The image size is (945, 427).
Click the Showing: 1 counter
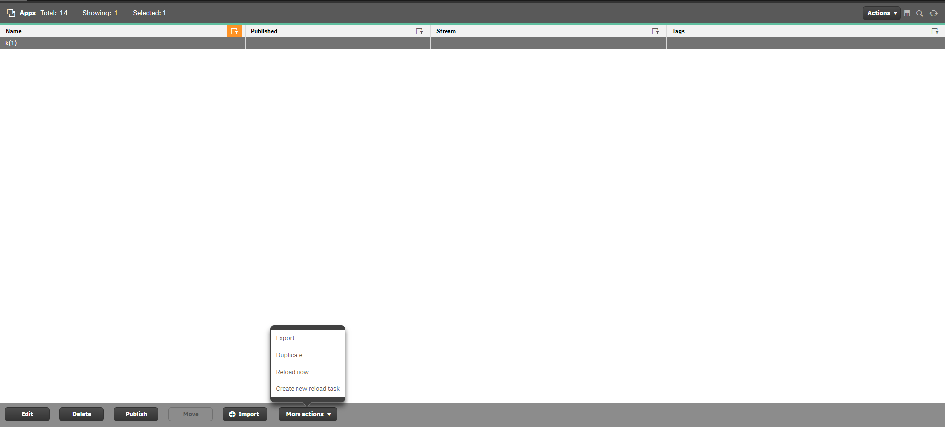100,13
